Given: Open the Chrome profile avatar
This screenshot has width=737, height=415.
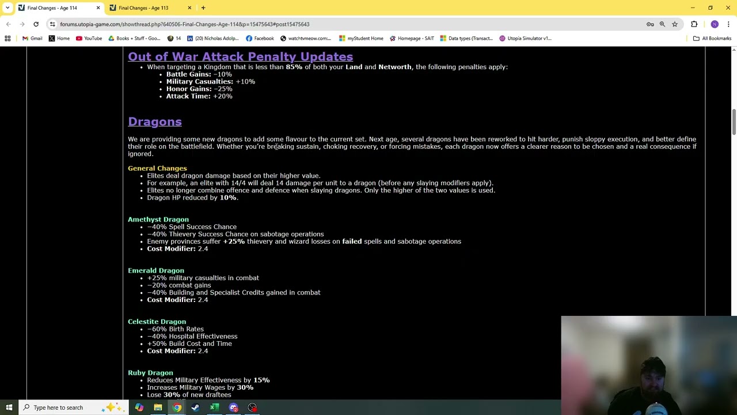Looking at the screenshot, I should pyautogui.click(x=715, y=24).
